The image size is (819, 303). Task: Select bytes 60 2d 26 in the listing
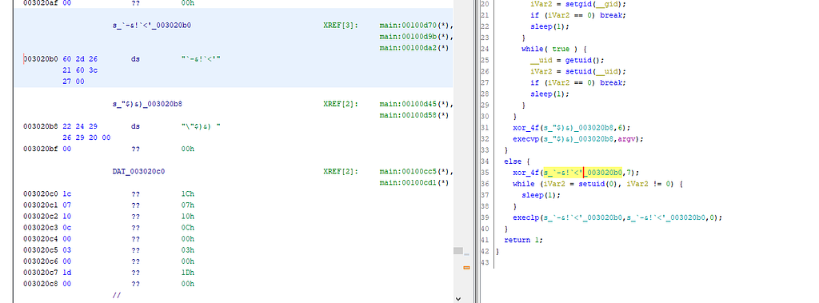tap(80, 59)
